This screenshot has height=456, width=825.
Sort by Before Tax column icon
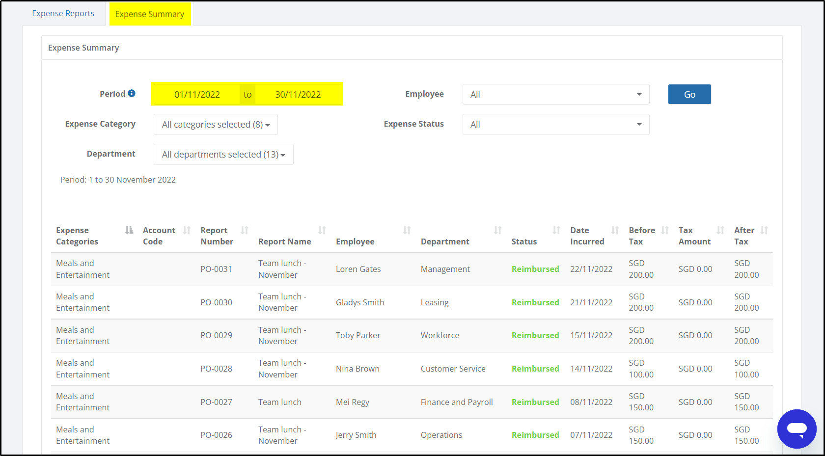point(665,230)
